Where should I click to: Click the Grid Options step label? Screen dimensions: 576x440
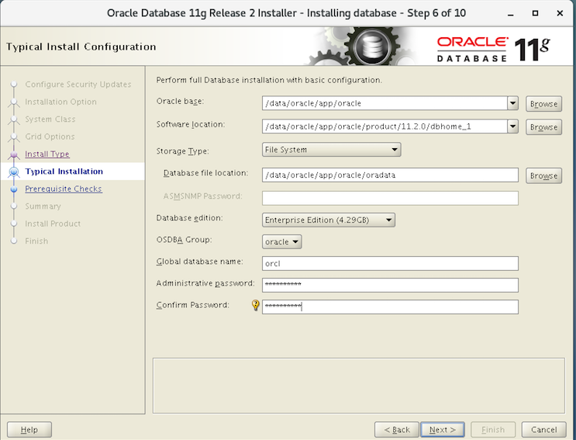coord(50,137)
